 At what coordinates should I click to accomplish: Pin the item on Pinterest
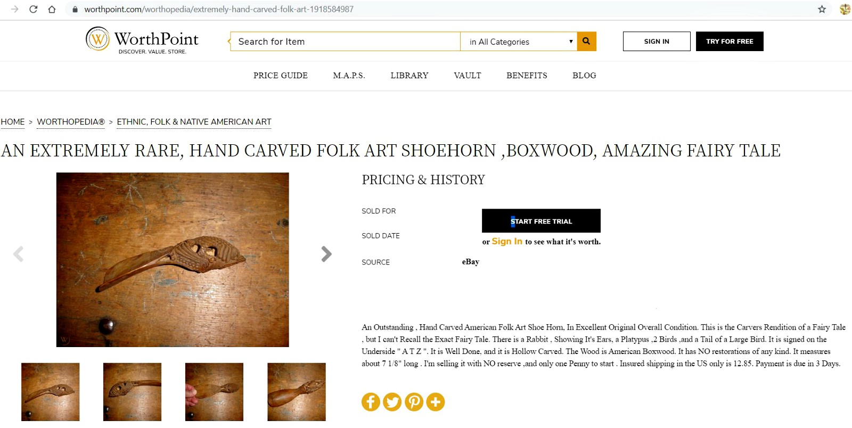point(414,402)
